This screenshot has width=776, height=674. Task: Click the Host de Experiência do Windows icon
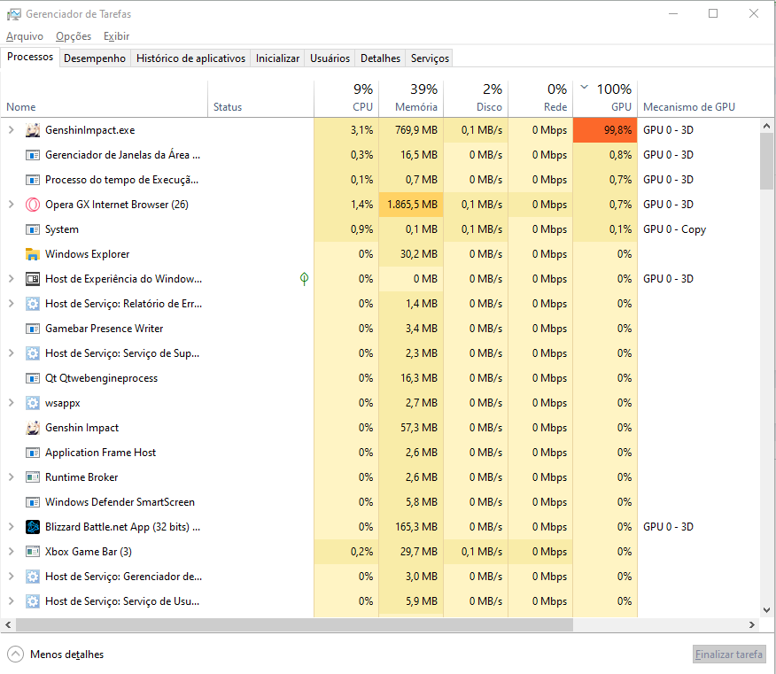pyautogui.click(x=33, y=279)
